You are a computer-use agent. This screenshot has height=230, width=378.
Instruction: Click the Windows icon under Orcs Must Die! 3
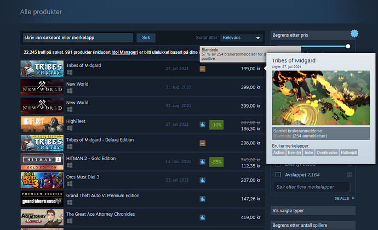pyautogui.click(x=70, y=184)
